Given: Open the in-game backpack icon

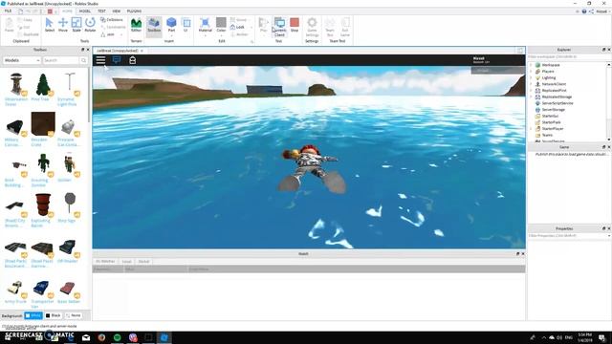Looking at the screenshot, I should click(x=133, y=60).
